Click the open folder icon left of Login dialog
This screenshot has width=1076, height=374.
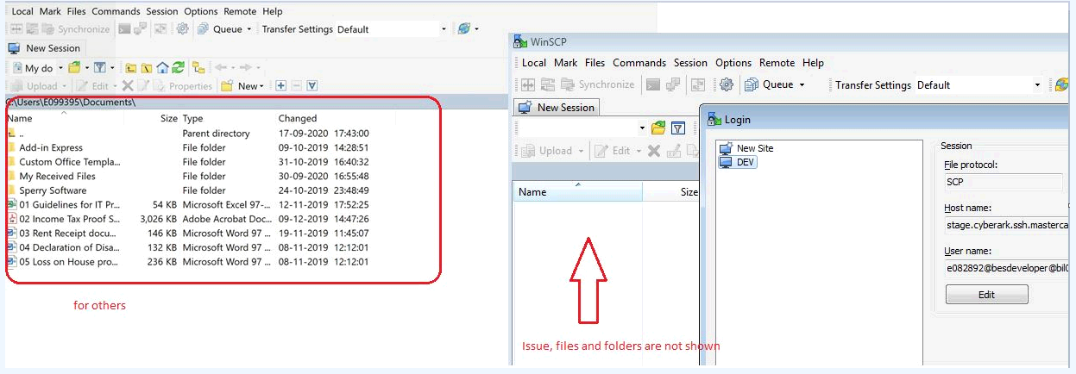pyautogui.click(x=658, y=128)
